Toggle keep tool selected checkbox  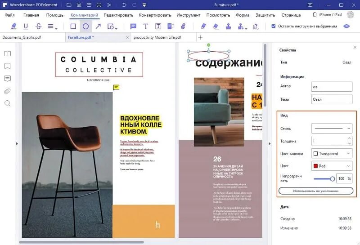[x=274, y=26]
